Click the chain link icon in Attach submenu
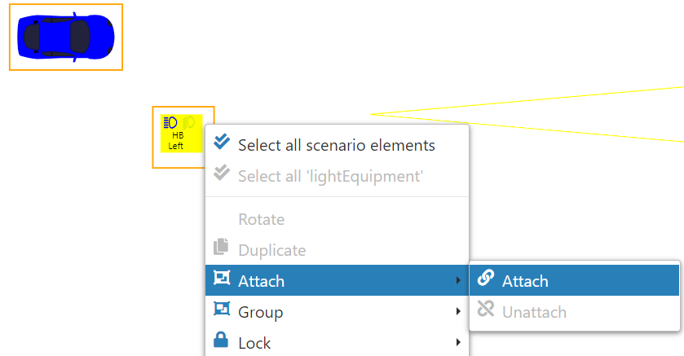This screenshot has height=356, width=684. (x=486, y=278)
